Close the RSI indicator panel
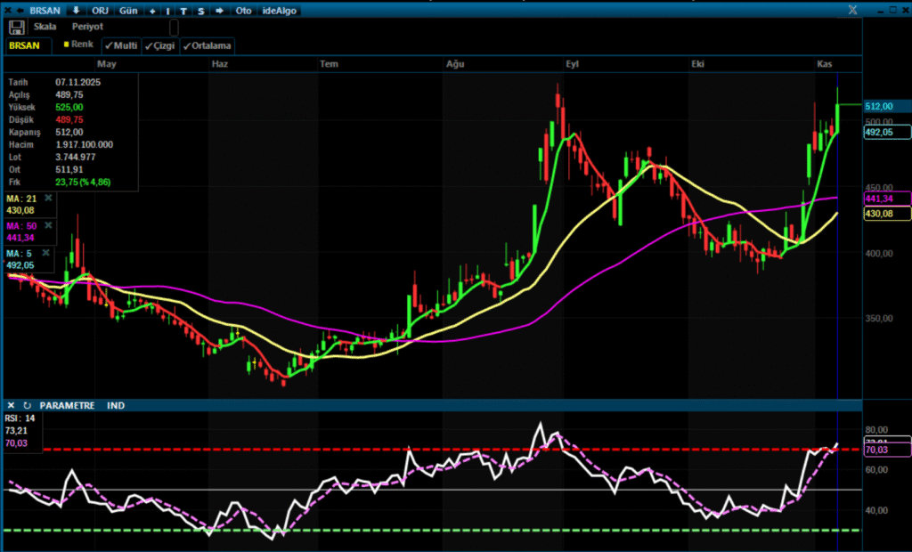 (12, 405)
